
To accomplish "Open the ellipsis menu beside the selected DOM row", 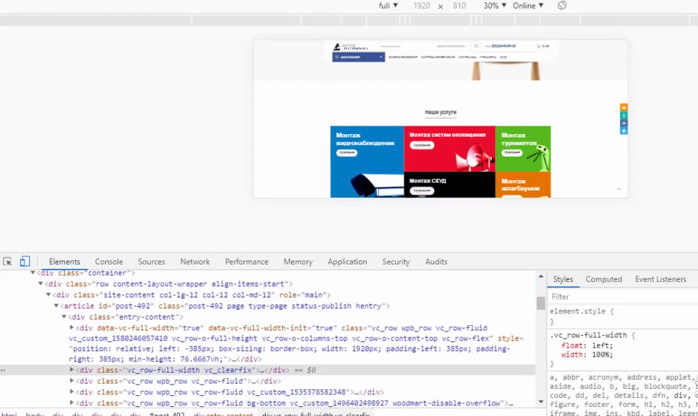I will [x=3, y=370].
